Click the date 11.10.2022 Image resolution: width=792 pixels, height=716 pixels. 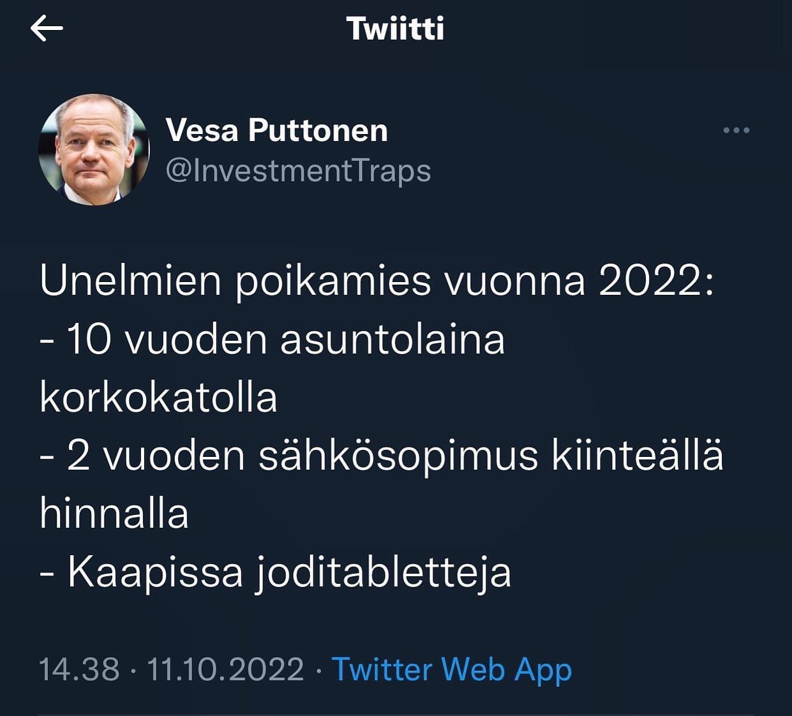coord(225,669)
